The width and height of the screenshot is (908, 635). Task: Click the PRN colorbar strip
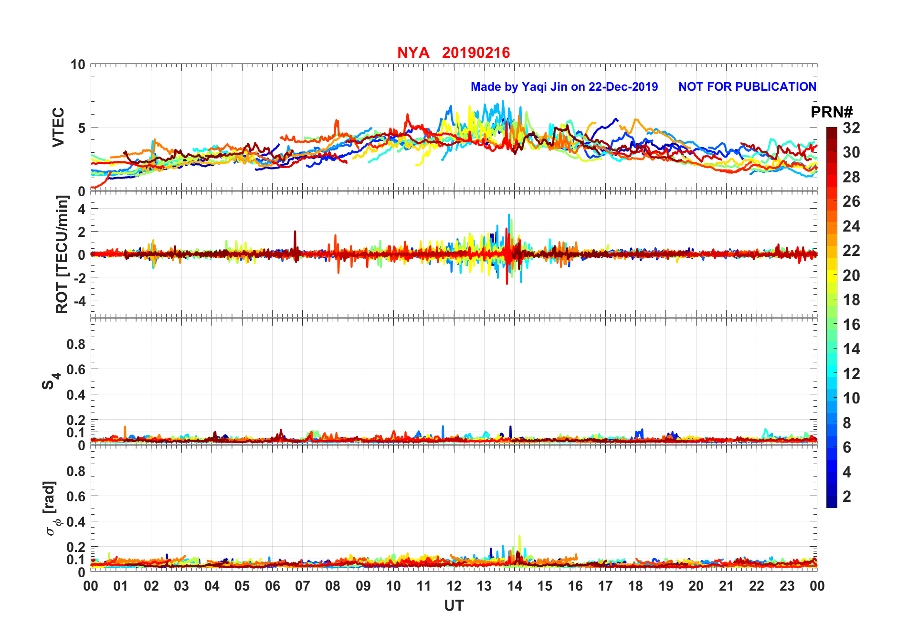[832, 317]
